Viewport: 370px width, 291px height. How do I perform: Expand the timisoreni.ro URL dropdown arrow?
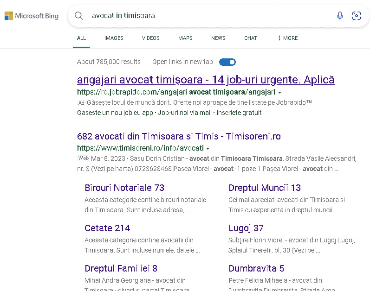click(x=208, y=149)
